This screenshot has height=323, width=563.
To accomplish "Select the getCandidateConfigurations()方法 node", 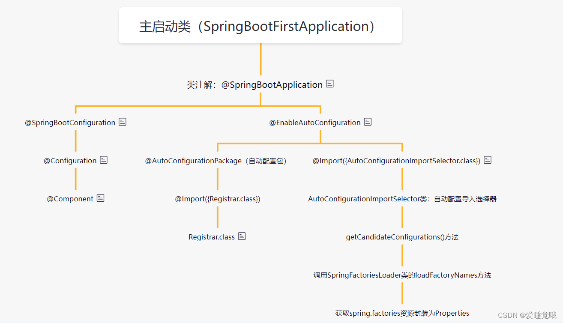I will [402, 237].
